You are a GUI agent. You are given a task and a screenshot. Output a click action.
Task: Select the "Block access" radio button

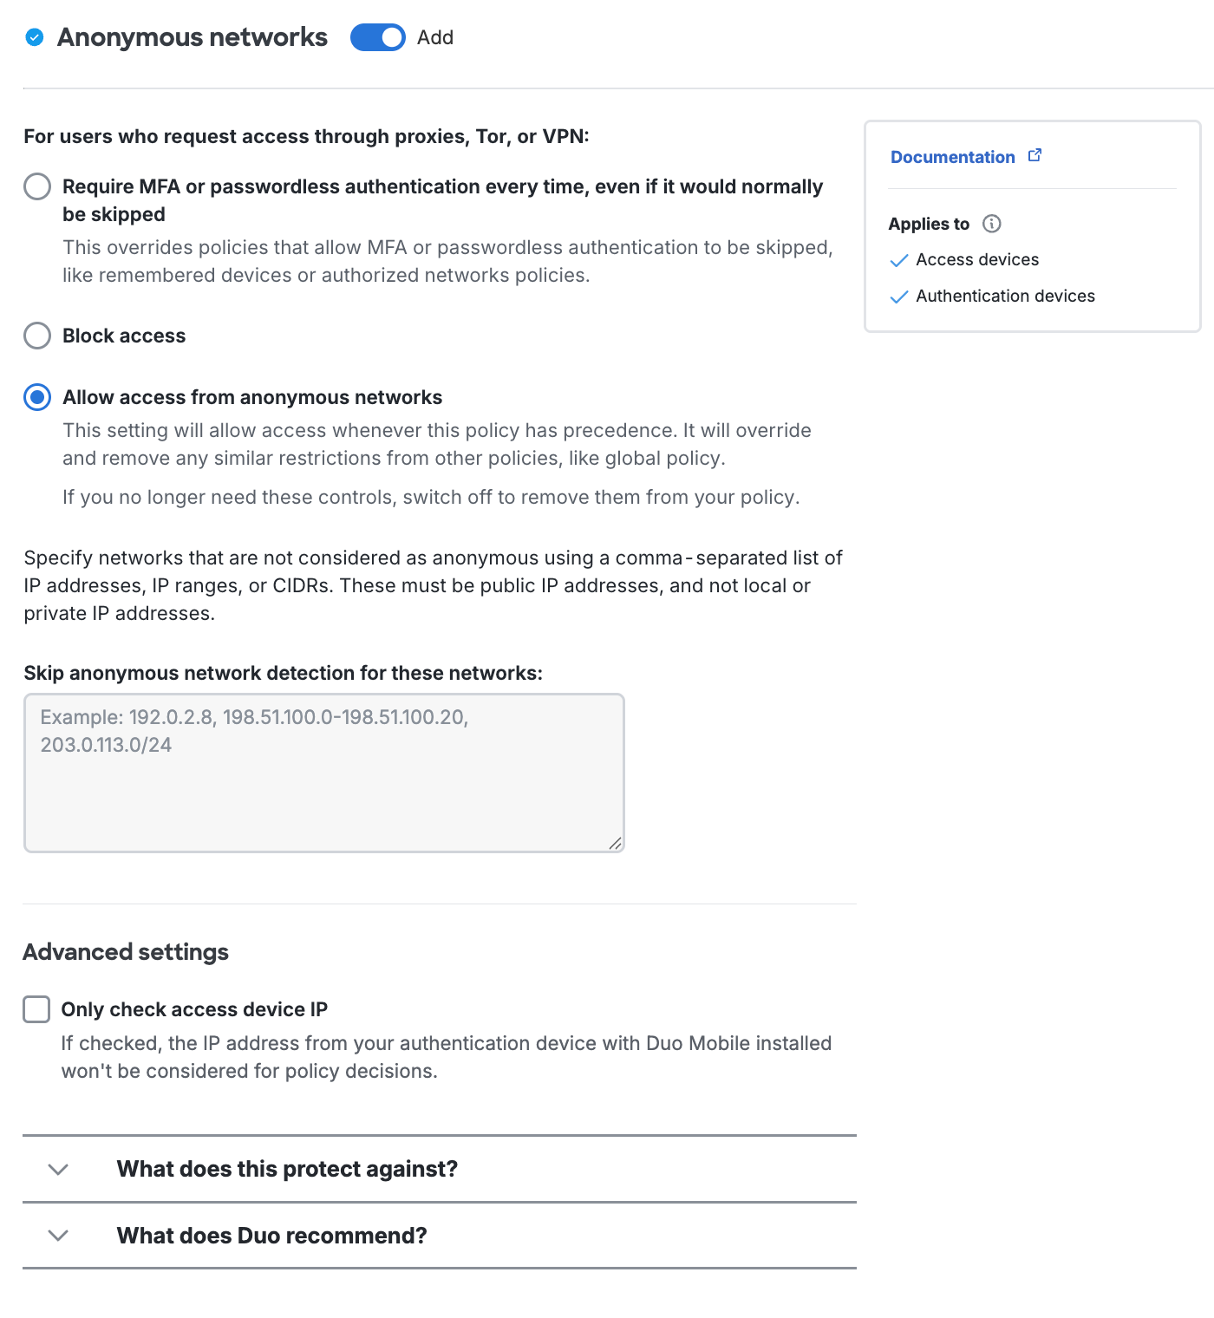tap(36, 336)
